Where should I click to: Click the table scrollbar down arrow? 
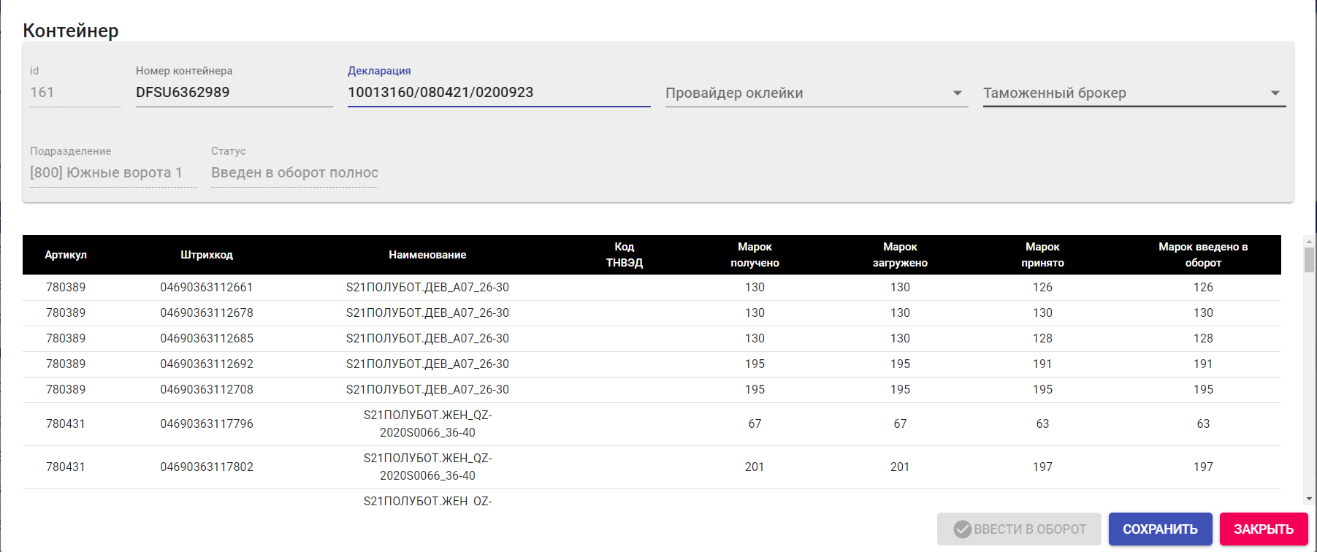pyautogui.click(x=1309, y=499)
